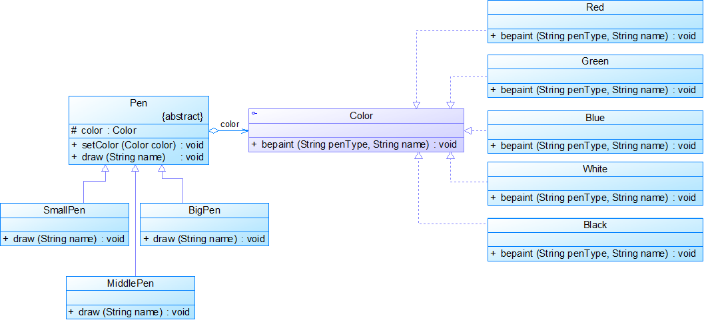The width and height of the screenshot is (704, 320).
Task: Click the White class title
Action: 595,169
